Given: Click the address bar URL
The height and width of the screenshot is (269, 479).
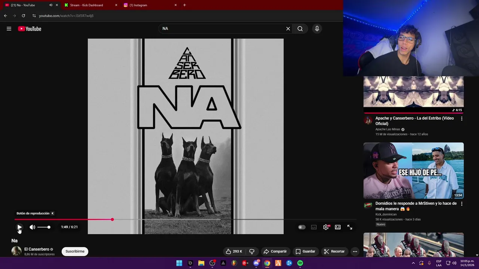Looking at the screenshot, I should [x=66, y=16].
